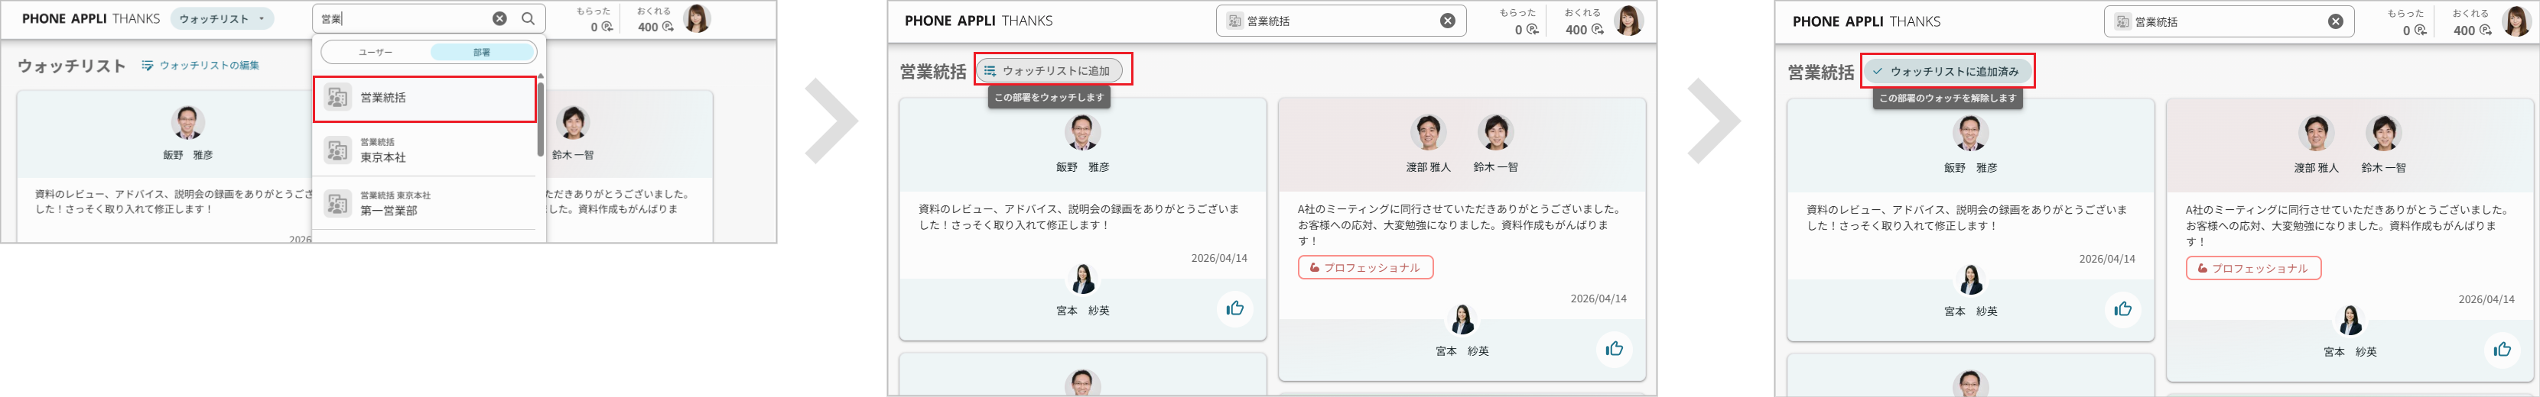This screenshot has height=397, width=2540.
Task: Click もらった 0 points in left screenshot
Action: (594, 20)
